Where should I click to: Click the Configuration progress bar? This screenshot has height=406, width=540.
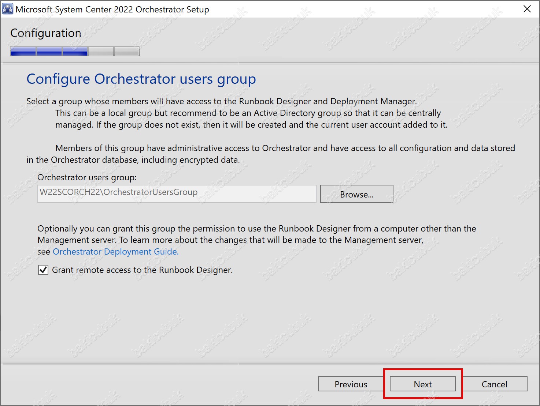point(75,51)
